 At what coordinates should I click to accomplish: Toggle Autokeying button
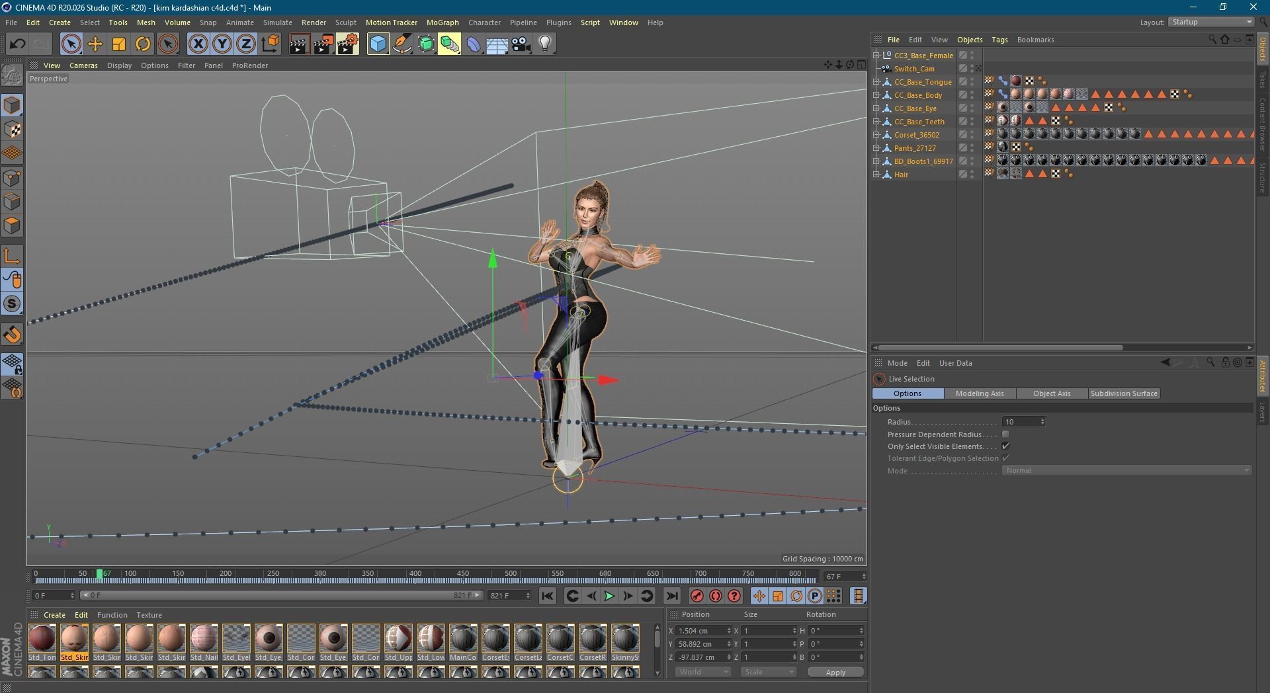point(715,596)
